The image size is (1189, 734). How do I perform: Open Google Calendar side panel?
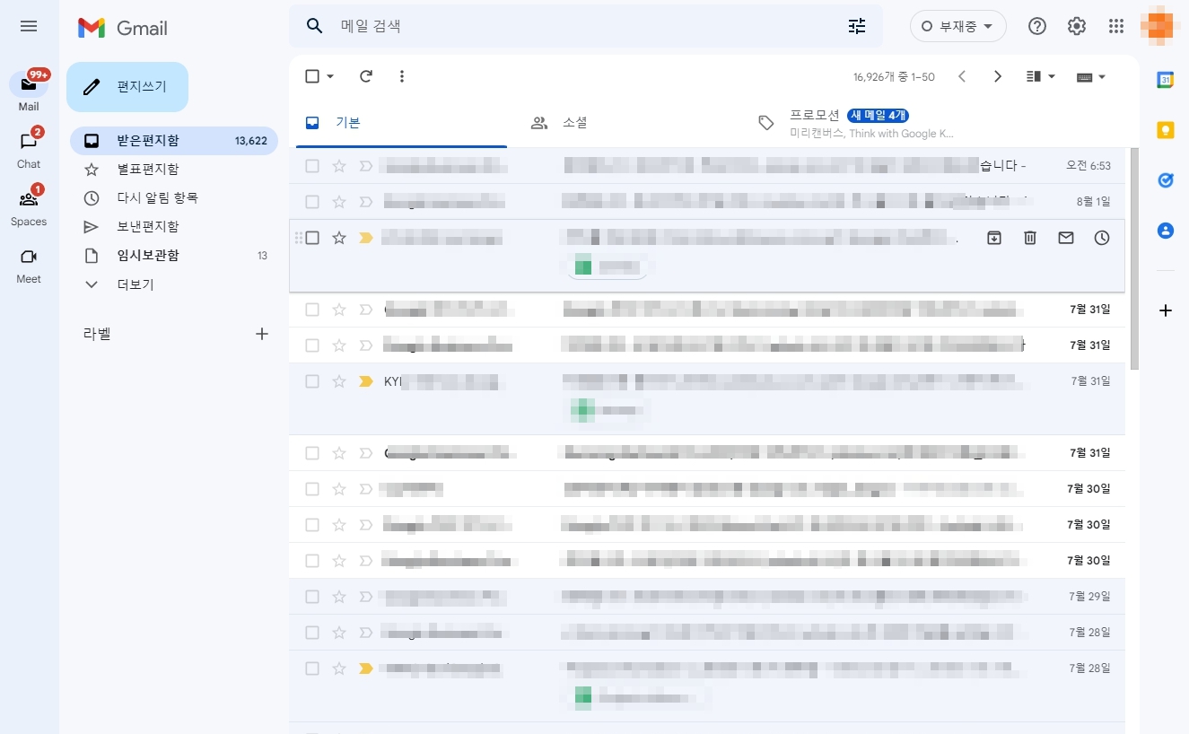point(1165,80)
